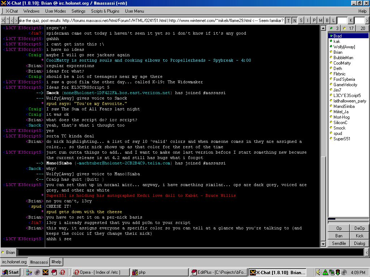Select user SuperS51 in the user list
The image size is (370, 277).
tap(348, 139)
